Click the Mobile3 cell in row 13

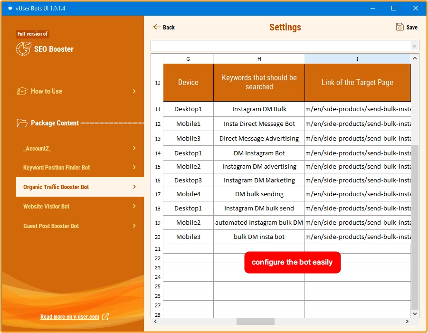(x=188, y=139)
